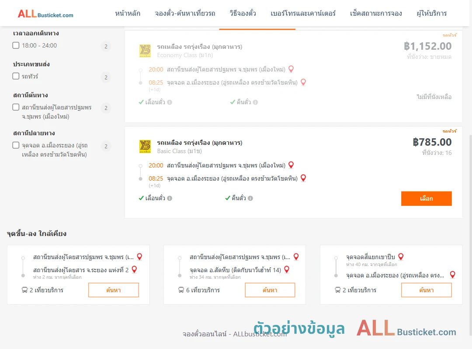
Task: Open จองตั๋ว-ค้นหาเที่ยวรถ in the navigation bar
Action: 185,13
